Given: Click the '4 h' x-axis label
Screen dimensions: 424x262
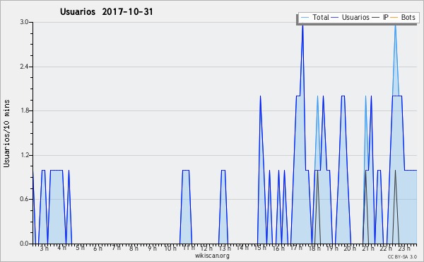Looking at the screenshot, I should pyautogui.click(x=62, y=248).
